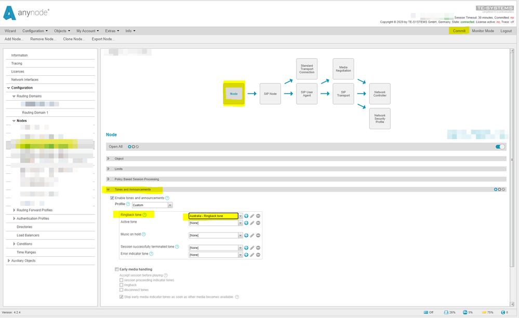Remove the Active tone entry
Screen dimensions: 519x318
tap(258, 223)
